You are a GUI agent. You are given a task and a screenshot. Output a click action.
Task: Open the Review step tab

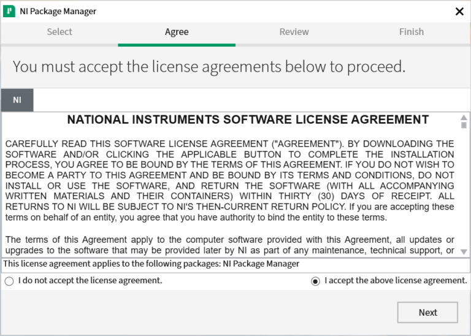click(294, 32)
